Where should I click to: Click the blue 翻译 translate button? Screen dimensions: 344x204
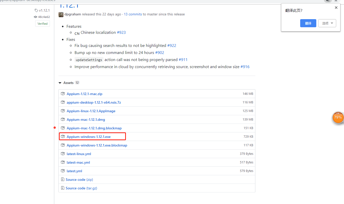click(308, 23)
